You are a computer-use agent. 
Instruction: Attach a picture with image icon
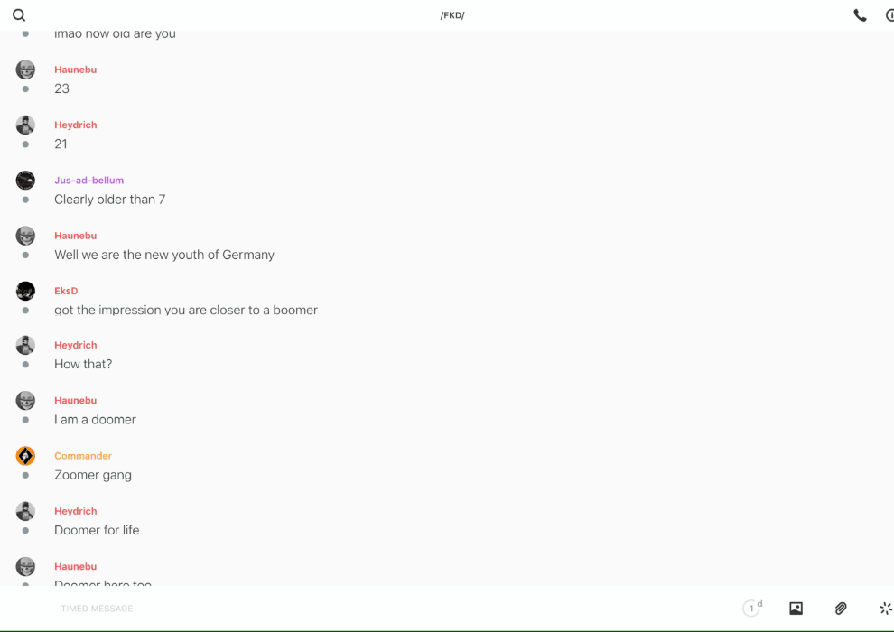[796, 608]
